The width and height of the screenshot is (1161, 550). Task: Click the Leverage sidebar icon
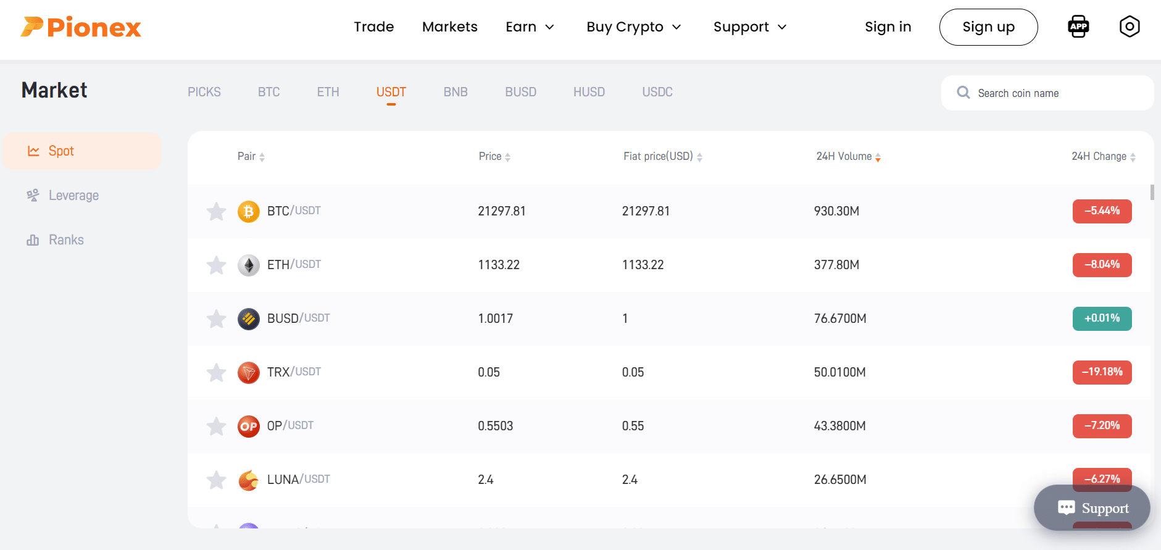click(33, 196)
